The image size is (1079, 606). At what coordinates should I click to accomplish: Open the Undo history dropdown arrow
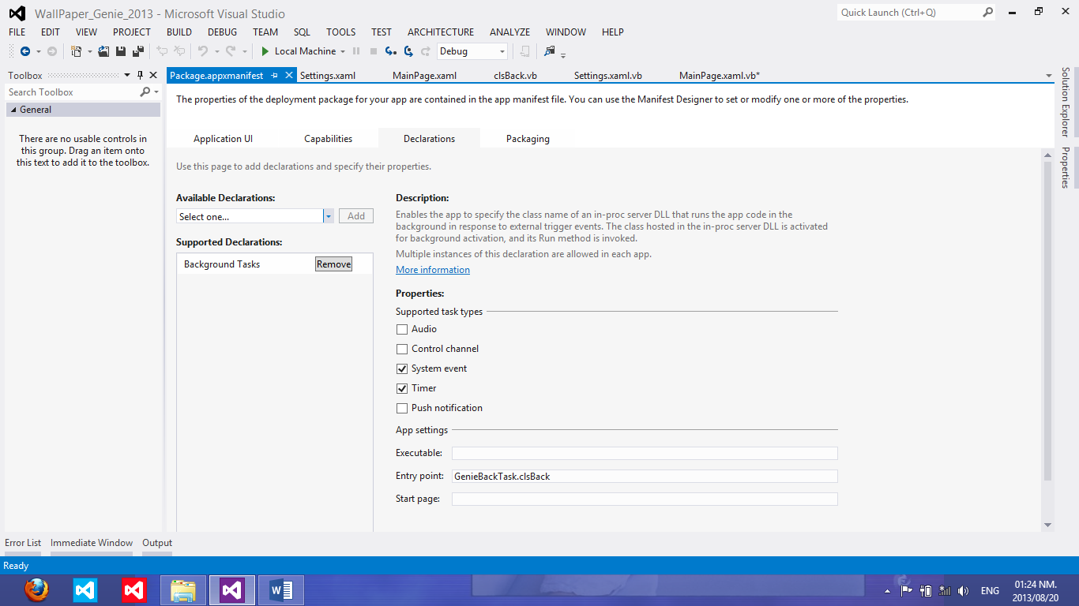tap(216, 51)
